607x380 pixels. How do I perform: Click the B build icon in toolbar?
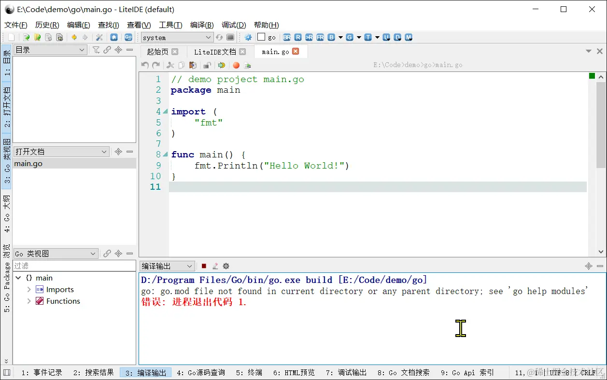pyautogui.click(x=331, y=37)
